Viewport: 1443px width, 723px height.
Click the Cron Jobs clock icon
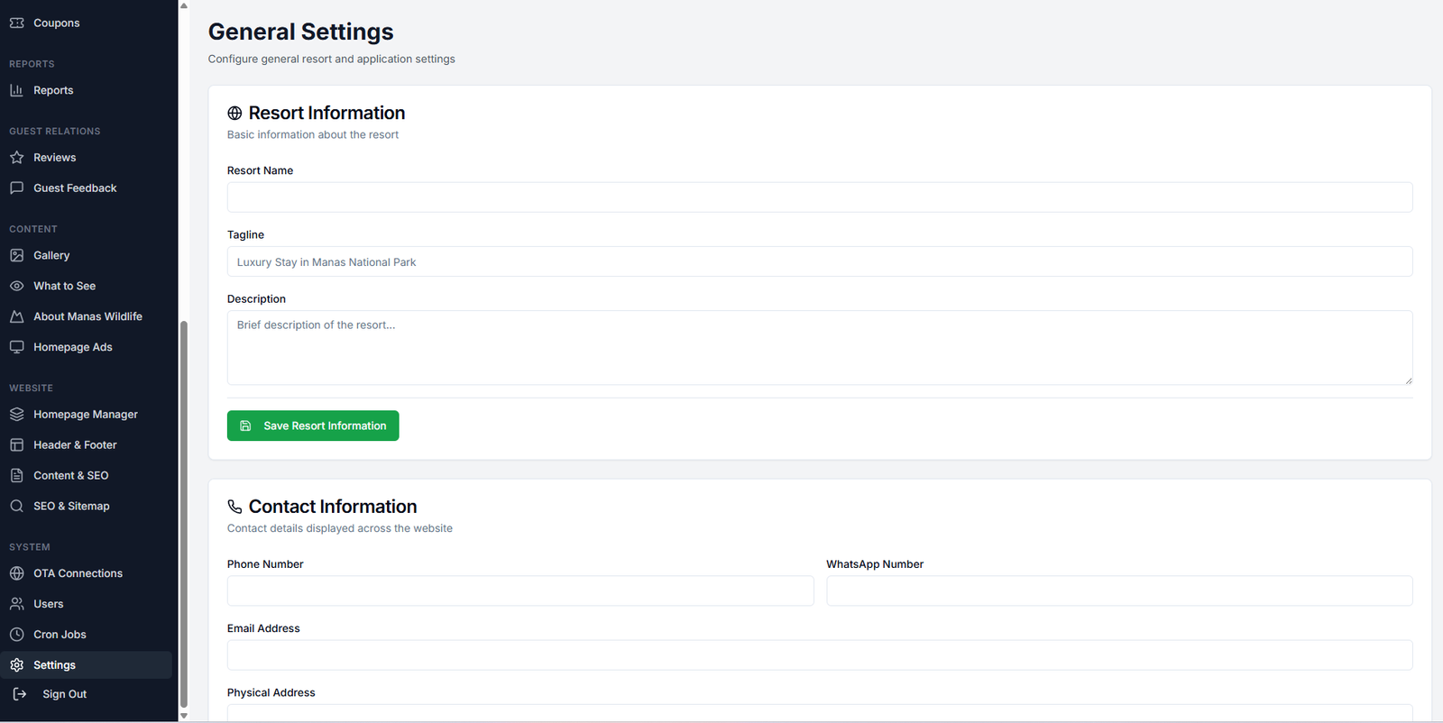pyautogui.click(x=16, y=635)
